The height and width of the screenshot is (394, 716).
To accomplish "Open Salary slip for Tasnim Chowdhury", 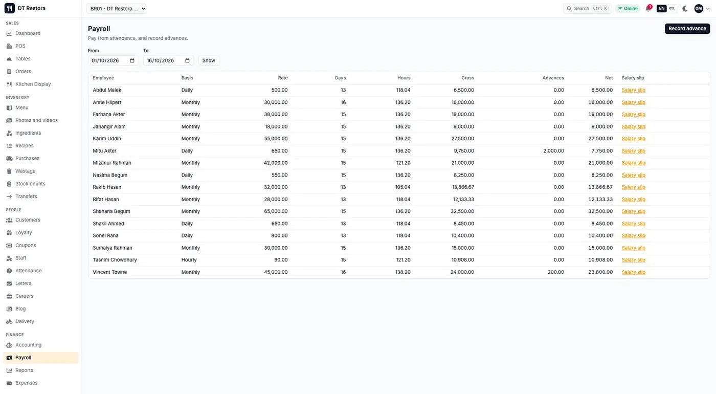I will coord(633,260).
